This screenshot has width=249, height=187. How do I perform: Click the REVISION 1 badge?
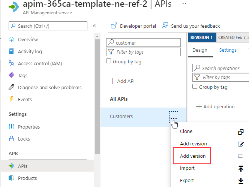click(x=202, y=37)
